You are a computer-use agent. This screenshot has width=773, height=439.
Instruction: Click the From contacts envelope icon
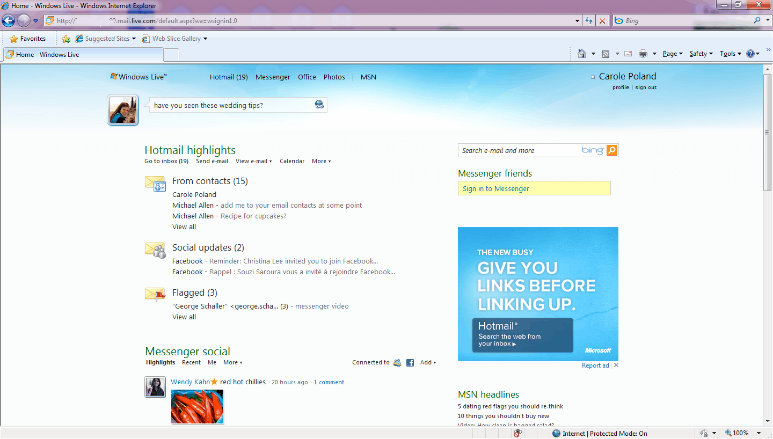155,183
